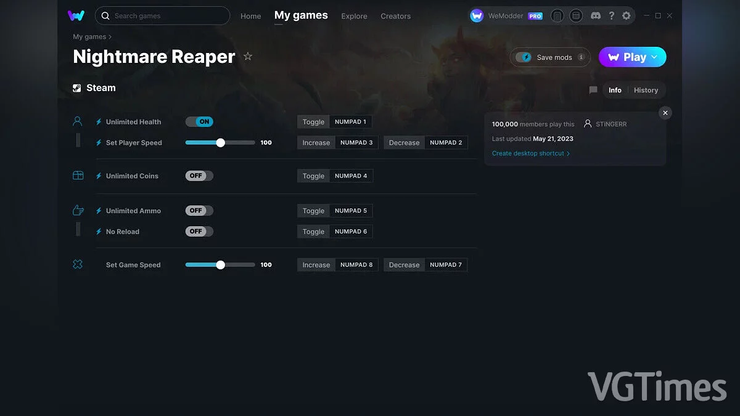Click the NUMPAD 8 key binding
The width and height of the screenshot is (740, 416).
coord(356,265)
